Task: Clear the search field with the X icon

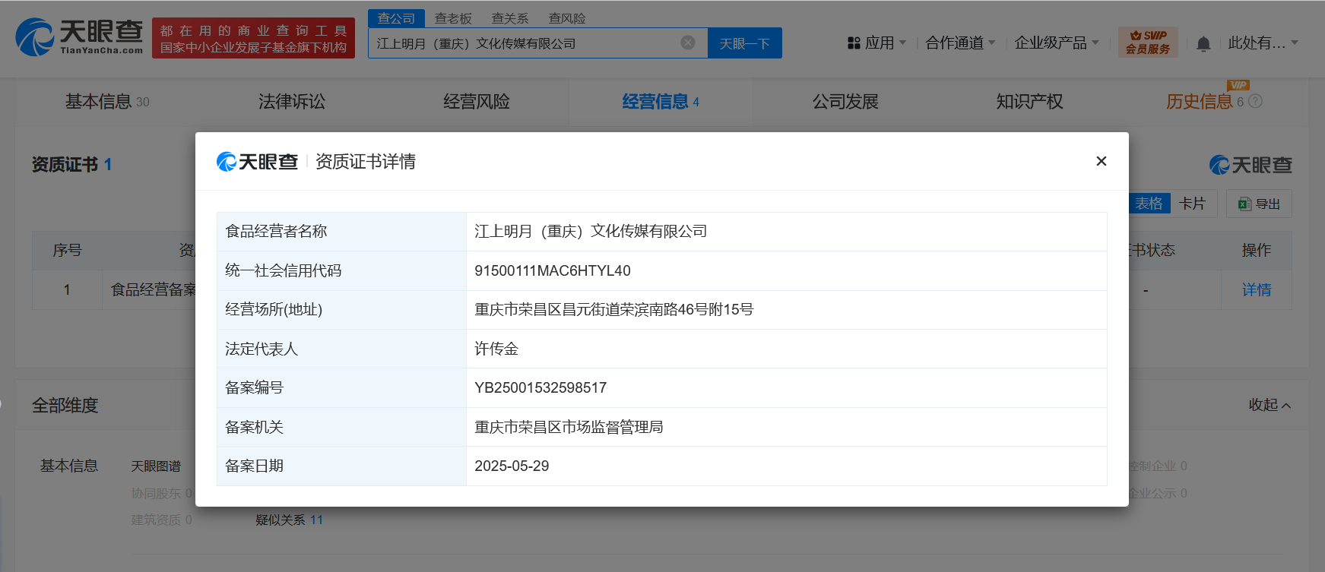Action: 688,43
